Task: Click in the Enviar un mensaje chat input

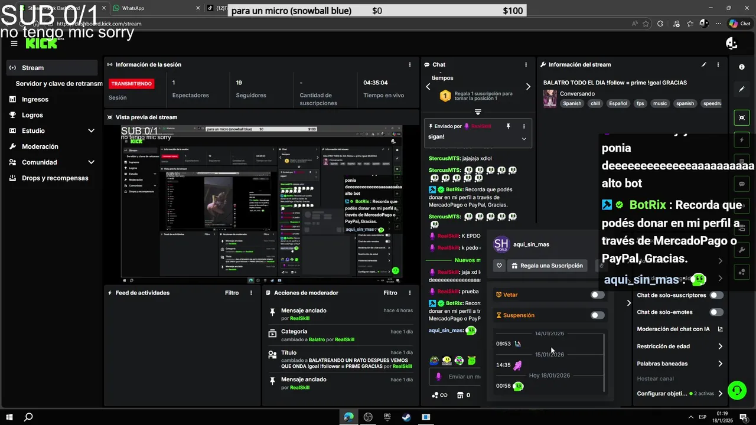Action: 454,377
